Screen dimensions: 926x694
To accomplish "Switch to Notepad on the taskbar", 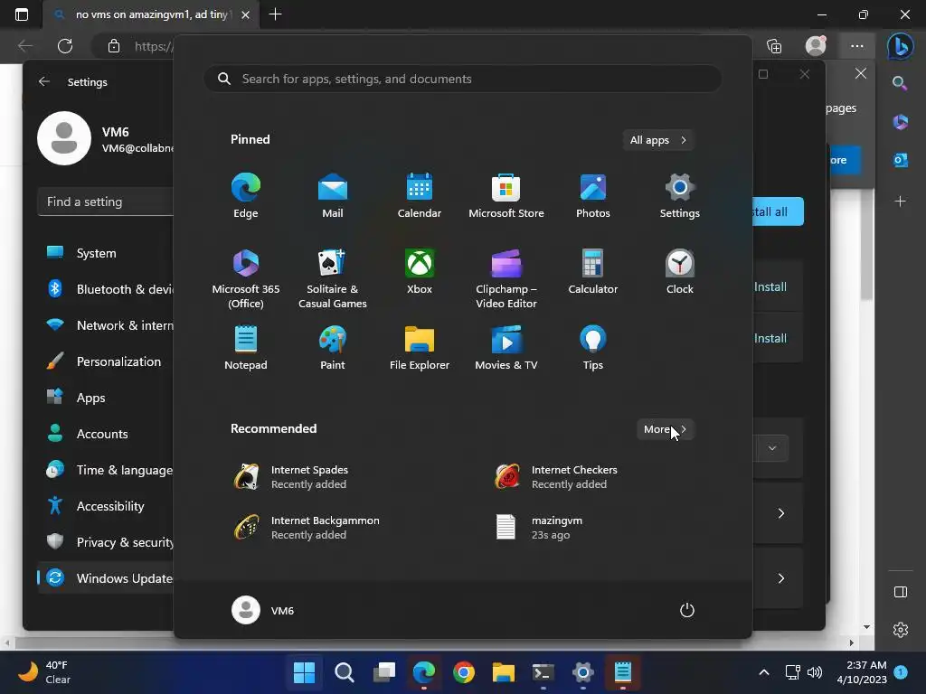I will pos(623,672).
